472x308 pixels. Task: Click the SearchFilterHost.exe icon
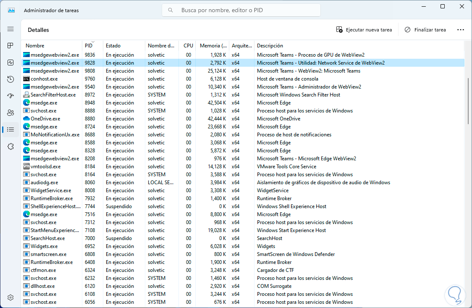(x=26, y=95)
